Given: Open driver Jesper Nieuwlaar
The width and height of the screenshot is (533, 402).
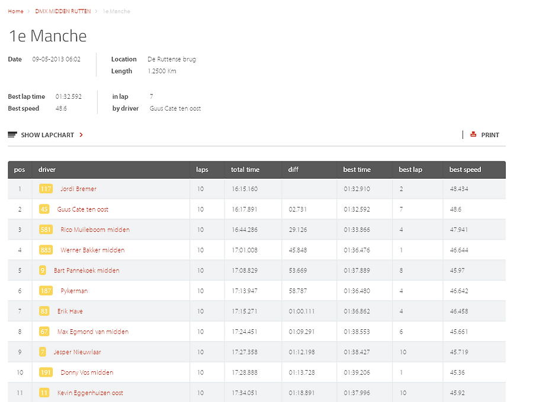Looking at the screenshot, I should [78, 352].
